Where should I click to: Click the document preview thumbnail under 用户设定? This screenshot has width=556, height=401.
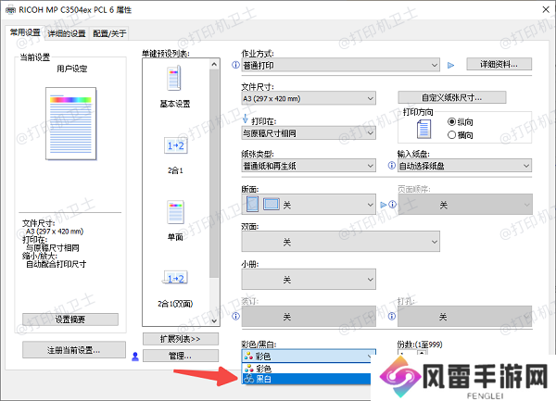pos(71,123)
